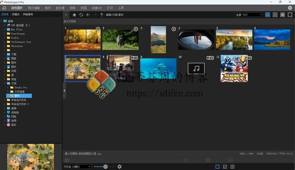The width and height of the screenshot is (295, 170).
Task: Select the PhotoLine folder
Action: 17,46
